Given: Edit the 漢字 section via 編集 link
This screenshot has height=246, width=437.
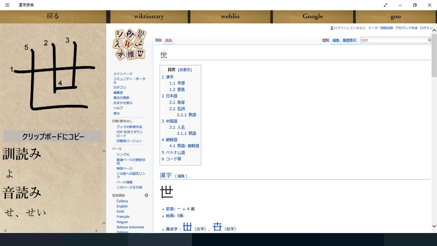Looking at the screenshot, I should pos(181,176).
